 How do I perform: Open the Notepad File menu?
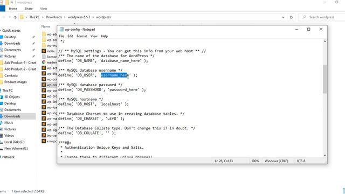pyautogui.click(x=61, y=36)
